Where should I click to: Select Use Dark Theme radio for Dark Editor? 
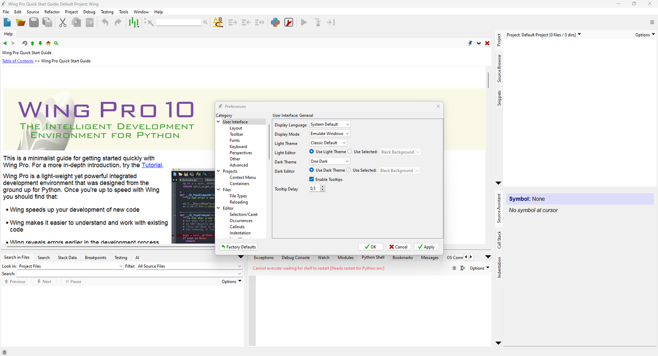click(x=312, y=170)
